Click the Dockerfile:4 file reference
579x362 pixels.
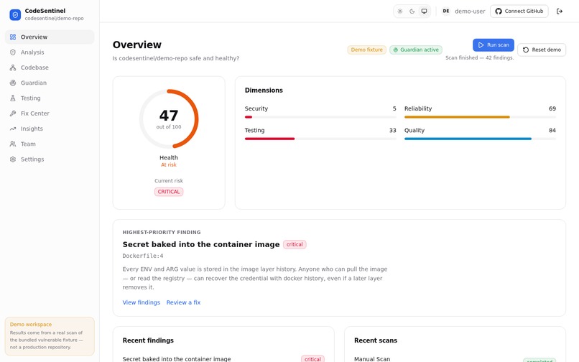point(143,256)
